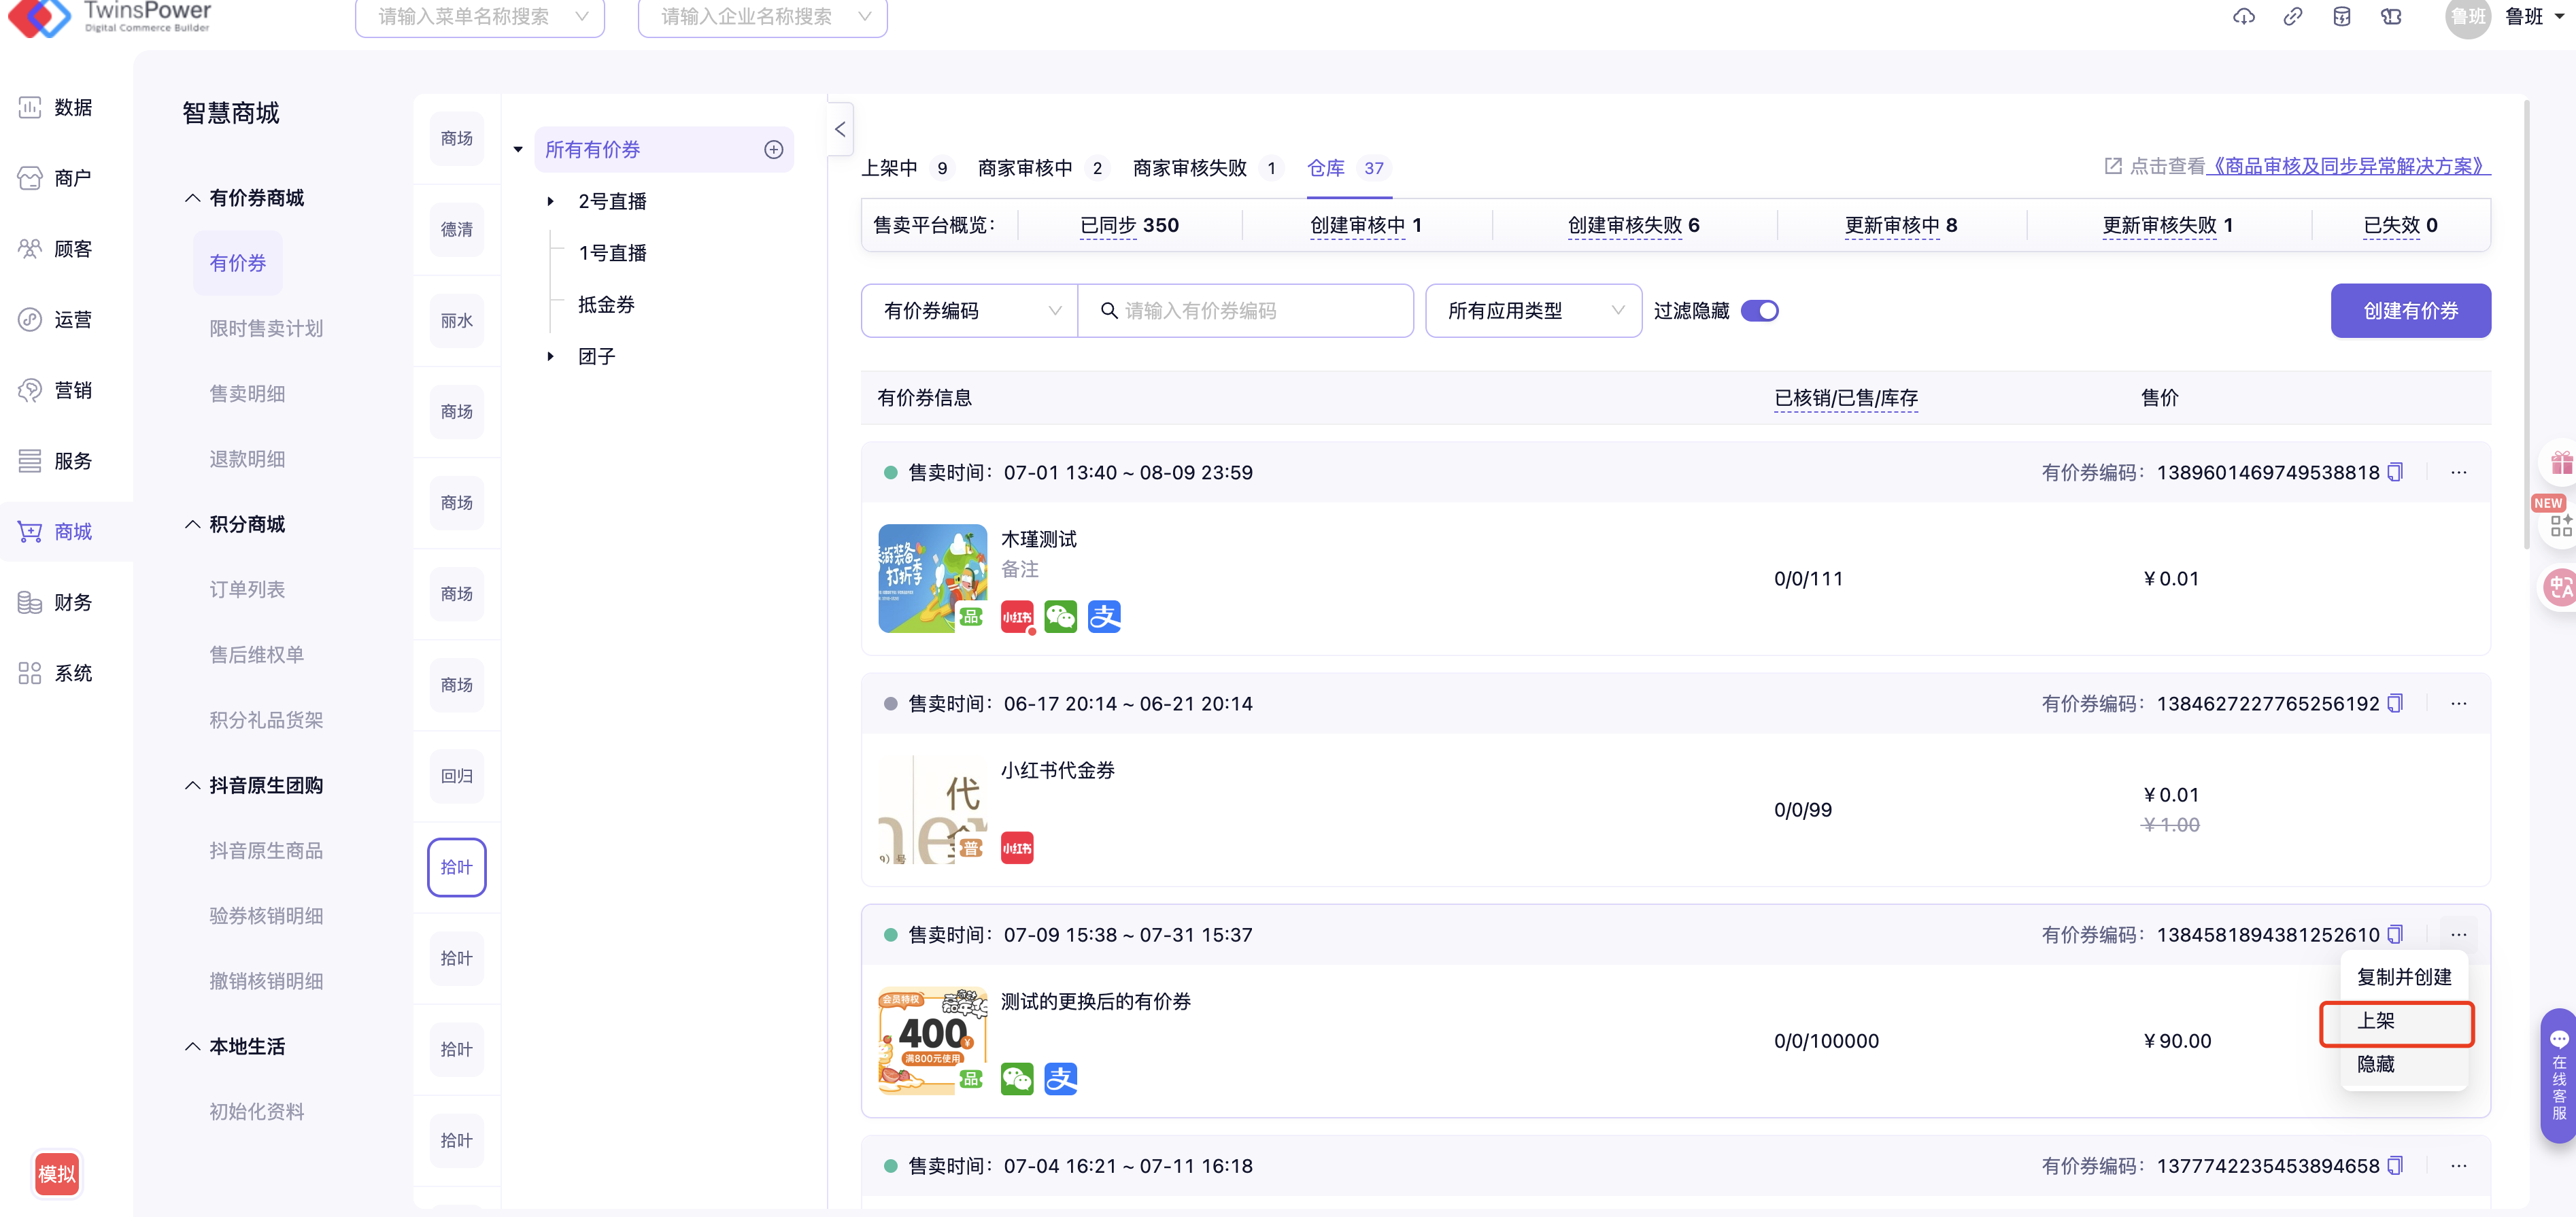
Task: Toggle the 过滤隐藏 switch off
Action: (1759, 311)
